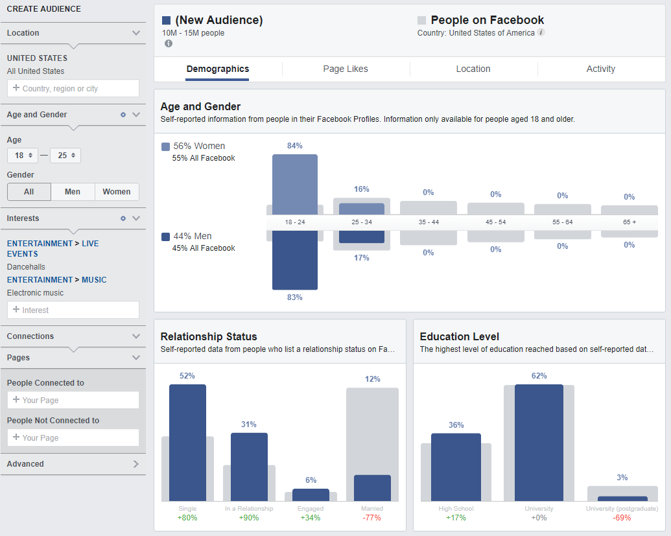Click the men 25 - 34 bar at 17%
The image size is (671, 536).
coord(362,237)
